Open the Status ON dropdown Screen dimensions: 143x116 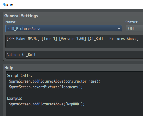(x=134, y=29)
